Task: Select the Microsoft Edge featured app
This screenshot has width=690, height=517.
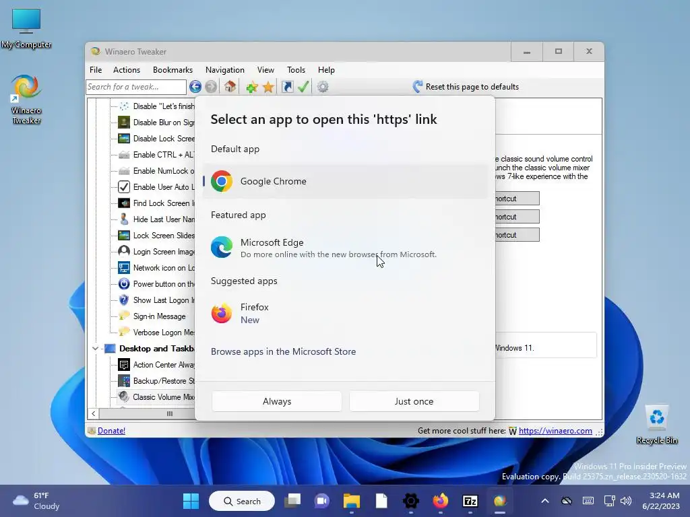Action: (x=346, y=248)
